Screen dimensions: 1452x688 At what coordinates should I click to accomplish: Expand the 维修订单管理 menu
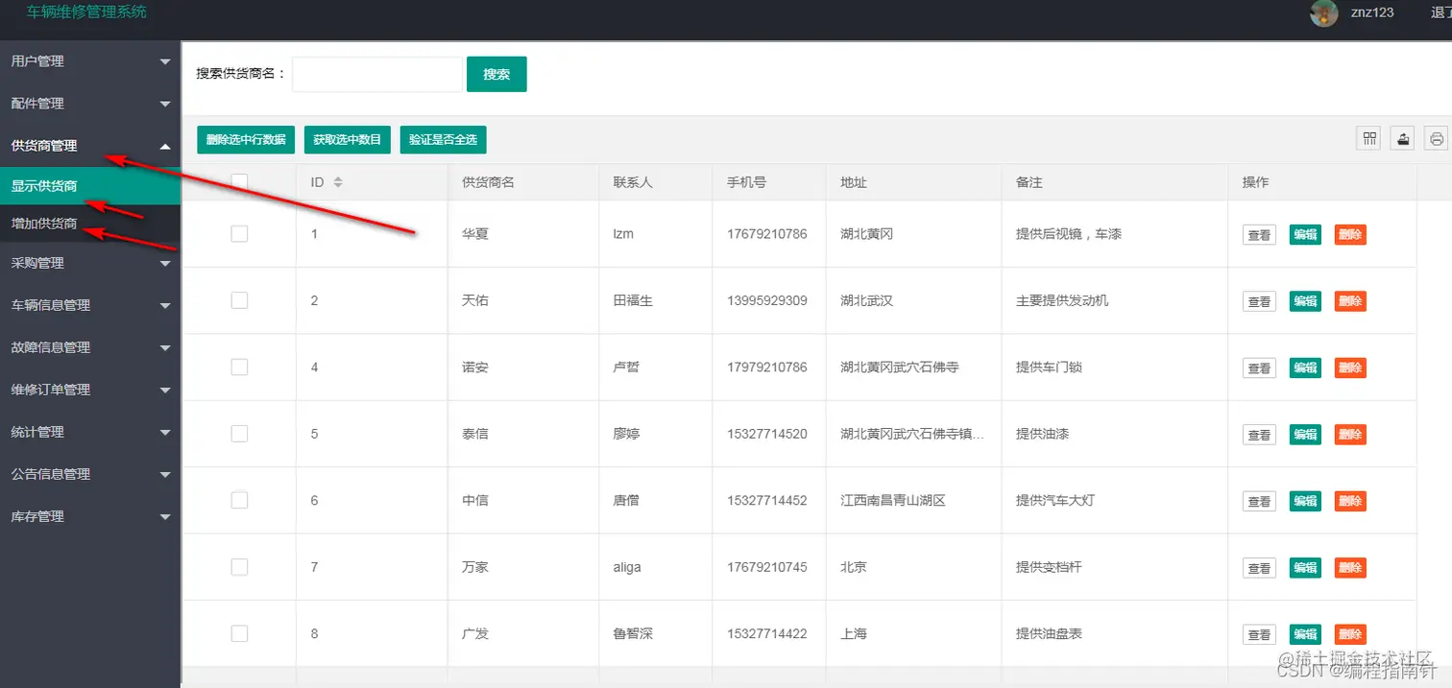[90, 390]
